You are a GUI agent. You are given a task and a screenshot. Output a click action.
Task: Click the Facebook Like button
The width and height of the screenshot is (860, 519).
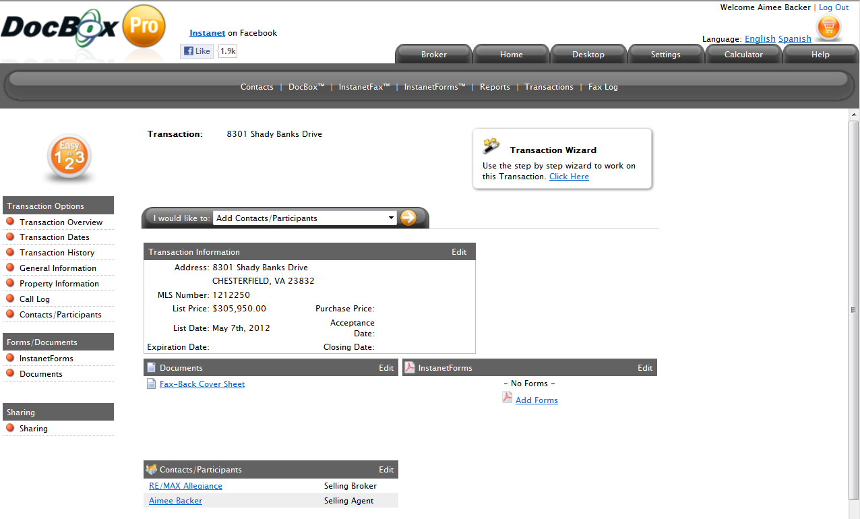(197, 51)
